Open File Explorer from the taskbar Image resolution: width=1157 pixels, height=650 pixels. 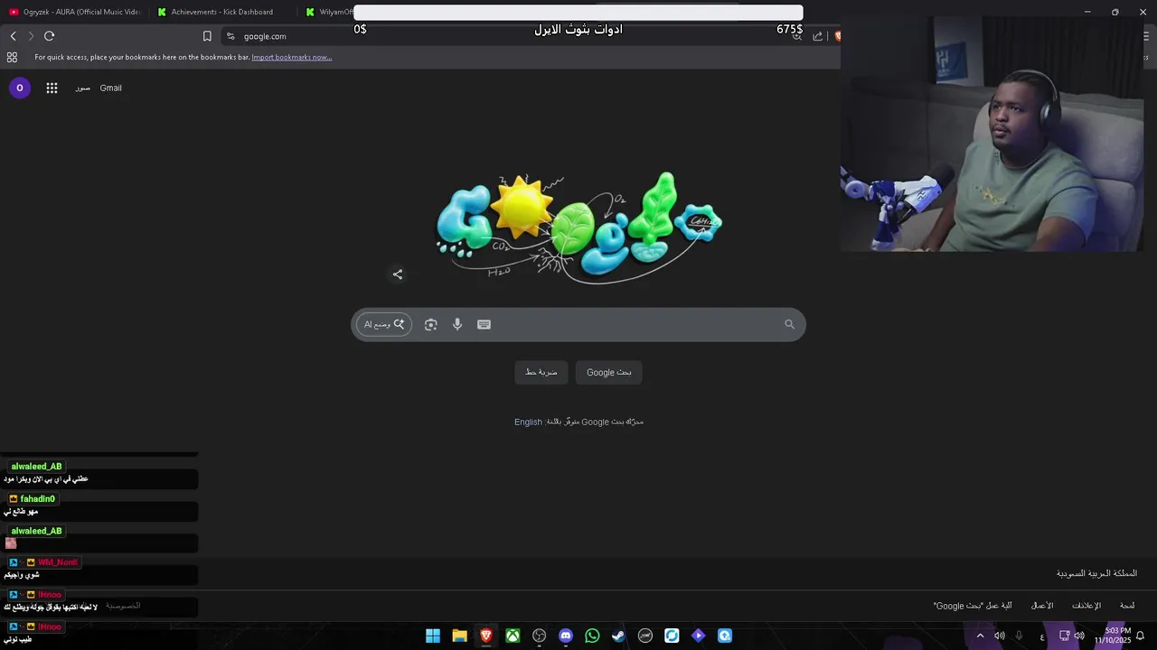pyautogui.click(x=459, y=636)
